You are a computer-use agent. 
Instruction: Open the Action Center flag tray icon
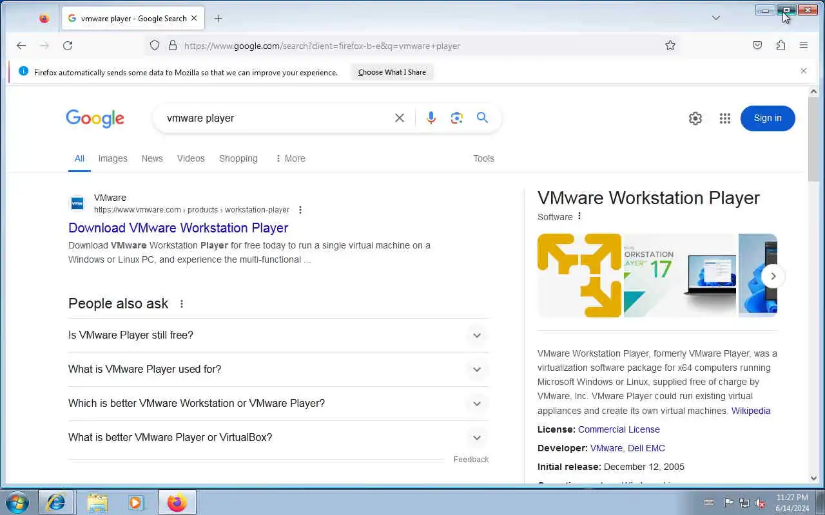728,503
